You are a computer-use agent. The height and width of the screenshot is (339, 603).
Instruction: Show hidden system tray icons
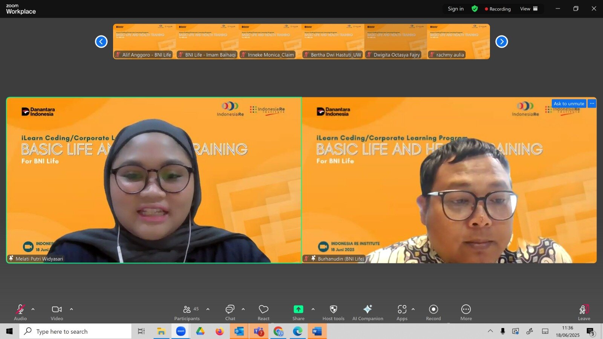point(490,331)
